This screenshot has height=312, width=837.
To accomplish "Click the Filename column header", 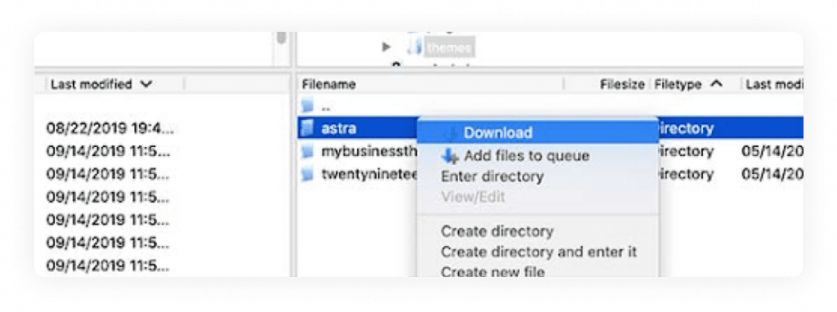I will [x=329, y=84].
